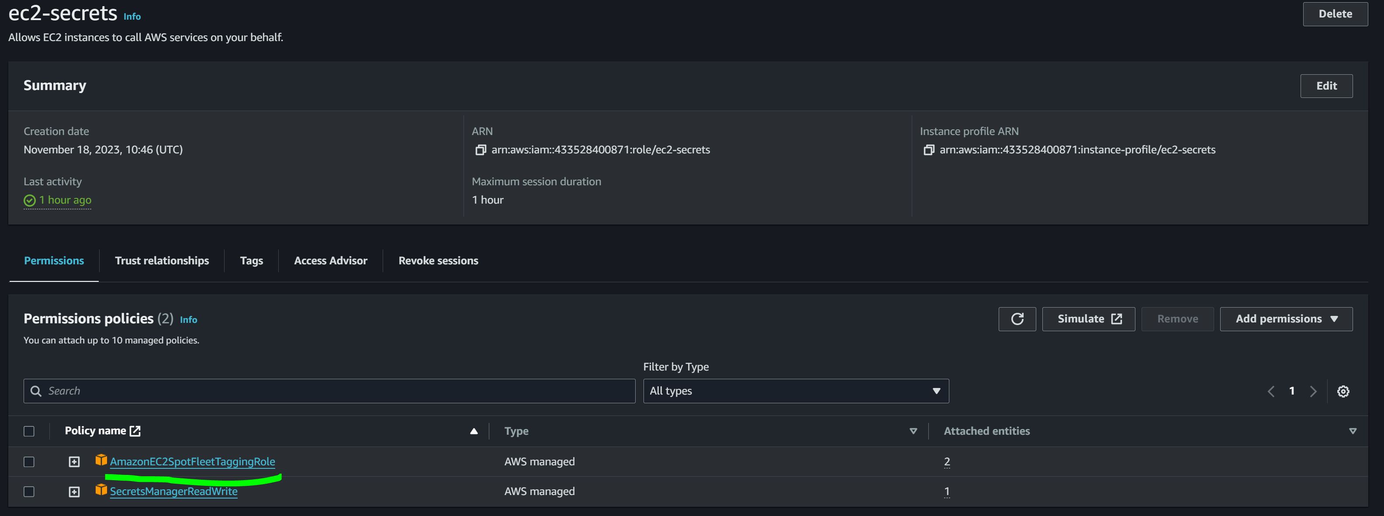Open the table preferences gear icon
This screenshot has height=516, width=1384.
1342,391
